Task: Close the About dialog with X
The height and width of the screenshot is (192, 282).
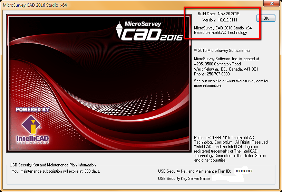Action: [272, 3]
